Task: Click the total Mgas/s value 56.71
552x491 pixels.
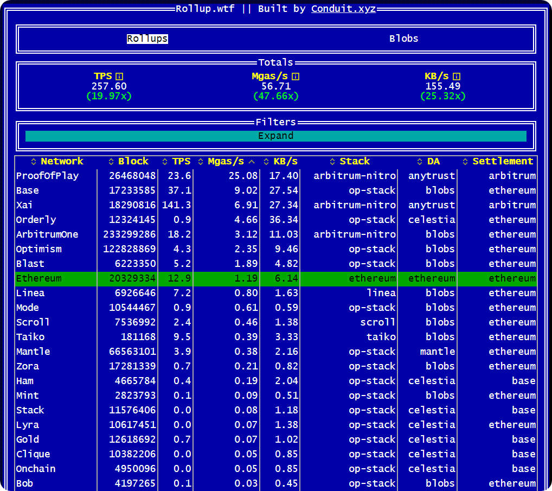Action: coord(276,86)
